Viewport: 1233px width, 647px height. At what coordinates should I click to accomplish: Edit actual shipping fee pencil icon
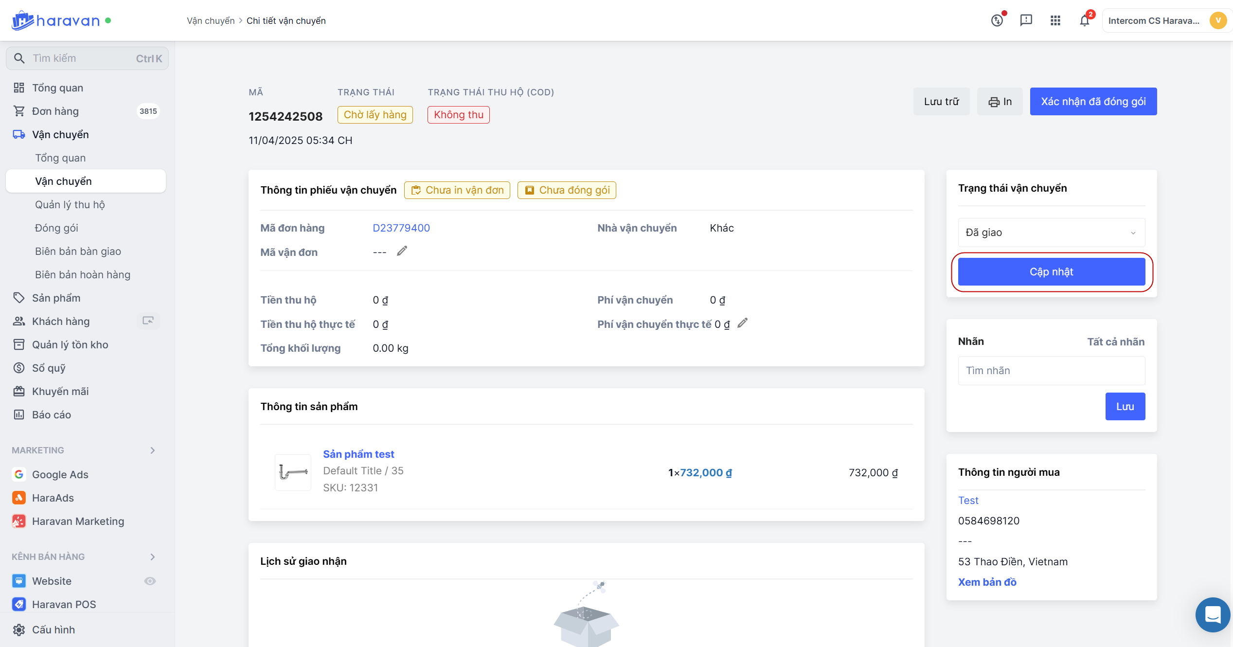coord(742,323)
